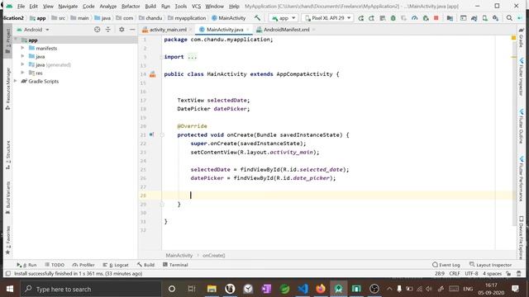Expand the manifests folder
Viewport: 529px width, 297px height.
(22, 48)
